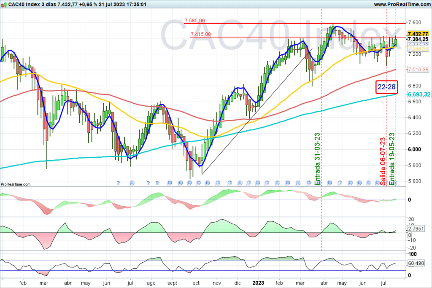Click the 6.400 price axis level
The image size is (432, 288).
pyautogui.click(x=415, y=117)
